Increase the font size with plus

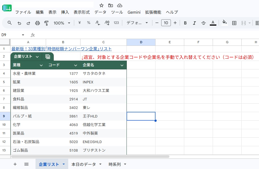[175, 23]
